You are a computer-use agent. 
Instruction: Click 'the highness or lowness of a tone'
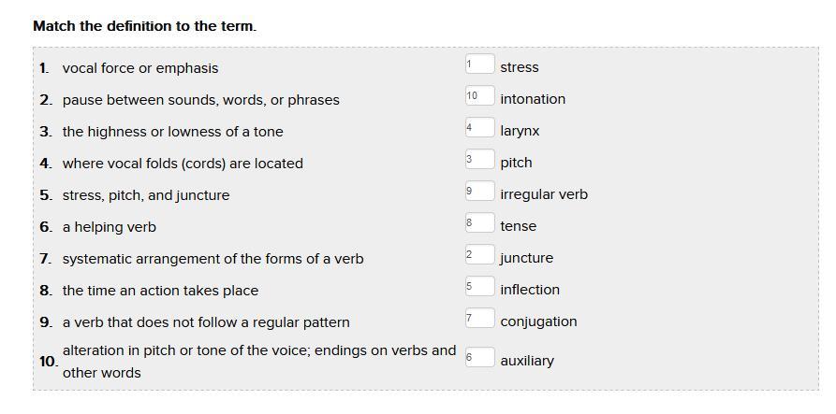point(173,132)
